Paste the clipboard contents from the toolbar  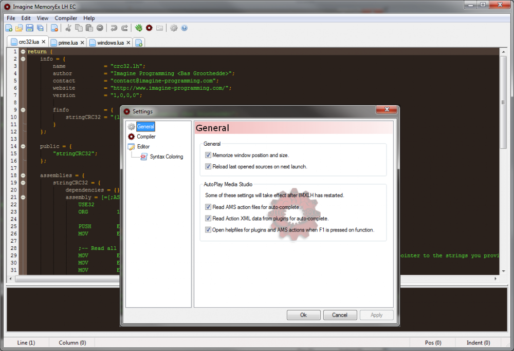pos(89,28)
